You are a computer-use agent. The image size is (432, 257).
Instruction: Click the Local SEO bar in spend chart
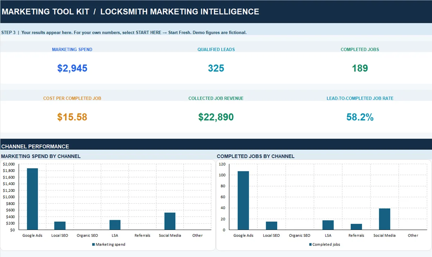click(60, 226)
